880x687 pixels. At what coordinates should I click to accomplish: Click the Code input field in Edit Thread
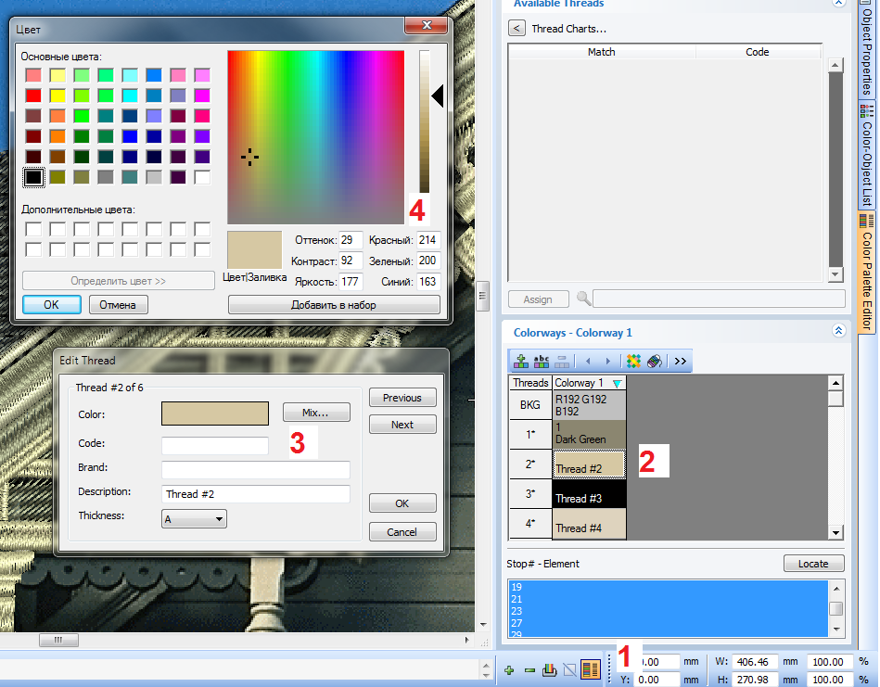tap(214, 445)
